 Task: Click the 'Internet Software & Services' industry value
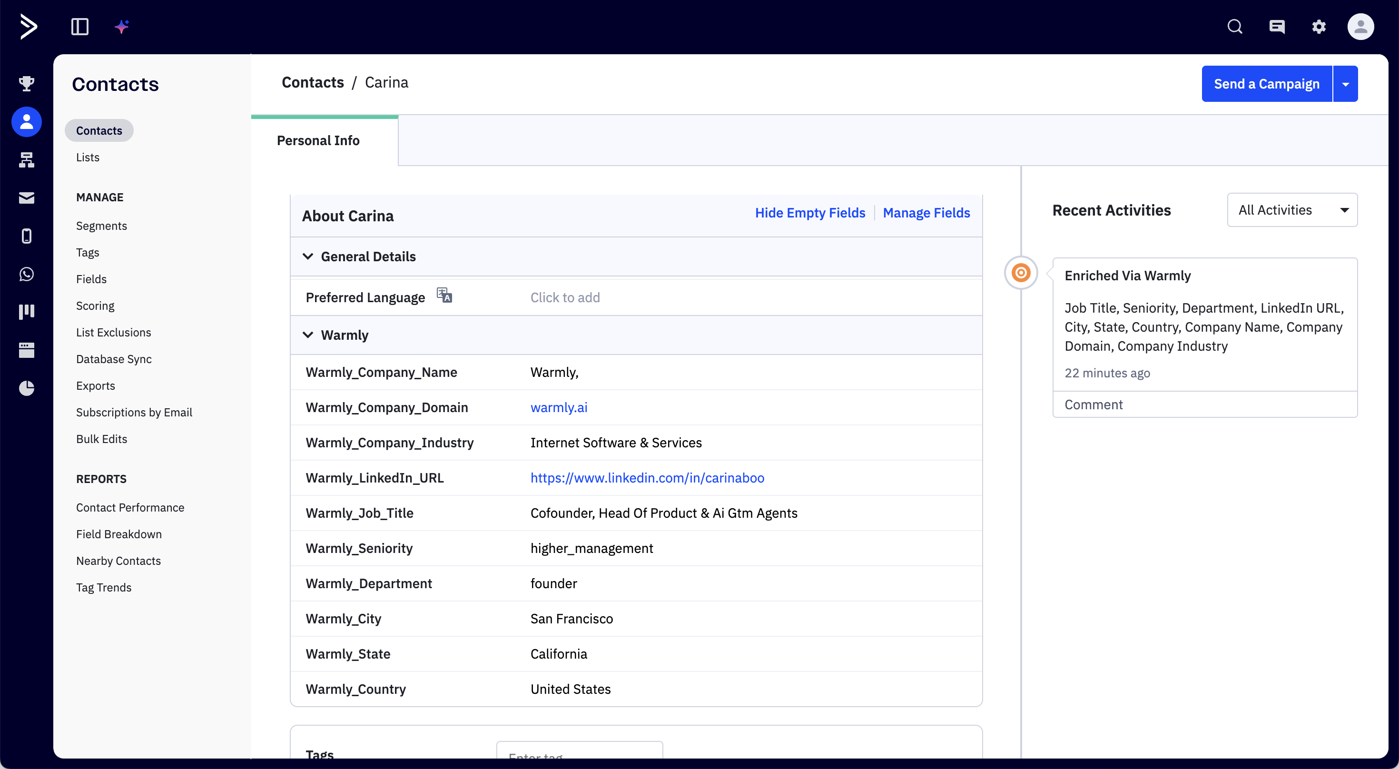[x=616, y=442]
